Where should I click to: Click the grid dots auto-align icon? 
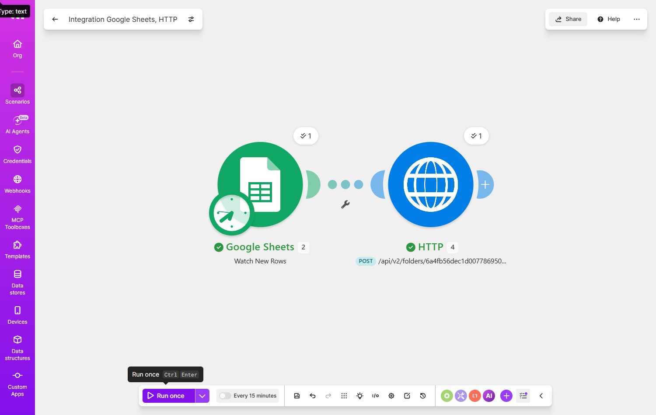(x=344, y=396)
